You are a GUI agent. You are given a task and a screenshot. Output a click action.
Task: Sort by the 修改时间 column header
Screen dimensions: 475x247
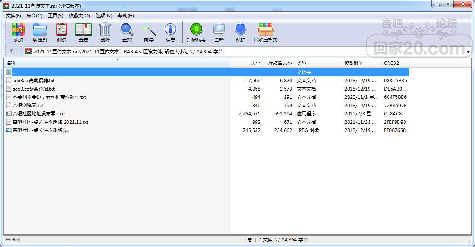pyautogui.click(x=362, y=63)
